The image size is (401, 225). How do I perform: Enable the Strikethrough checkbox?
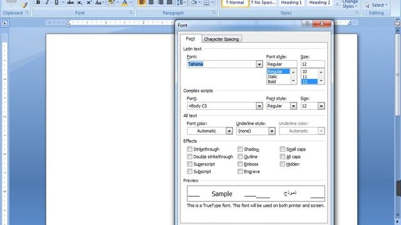point(189,149)
